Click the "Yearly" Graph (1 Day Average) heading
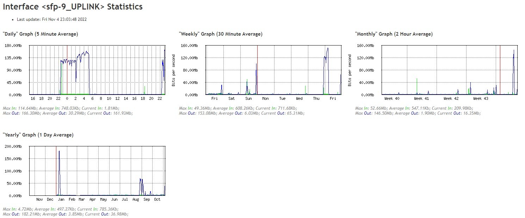The height and width of the screenshot is (218, 525). click(38, 135)
